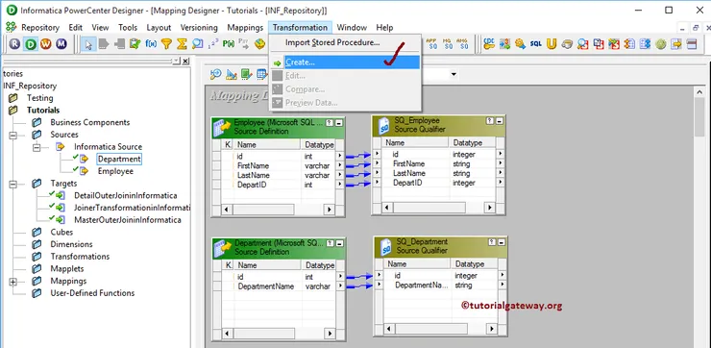The image size is (711, 348).
Task: Open Workflow Monitor with the M icon
Action: [61, 44]
